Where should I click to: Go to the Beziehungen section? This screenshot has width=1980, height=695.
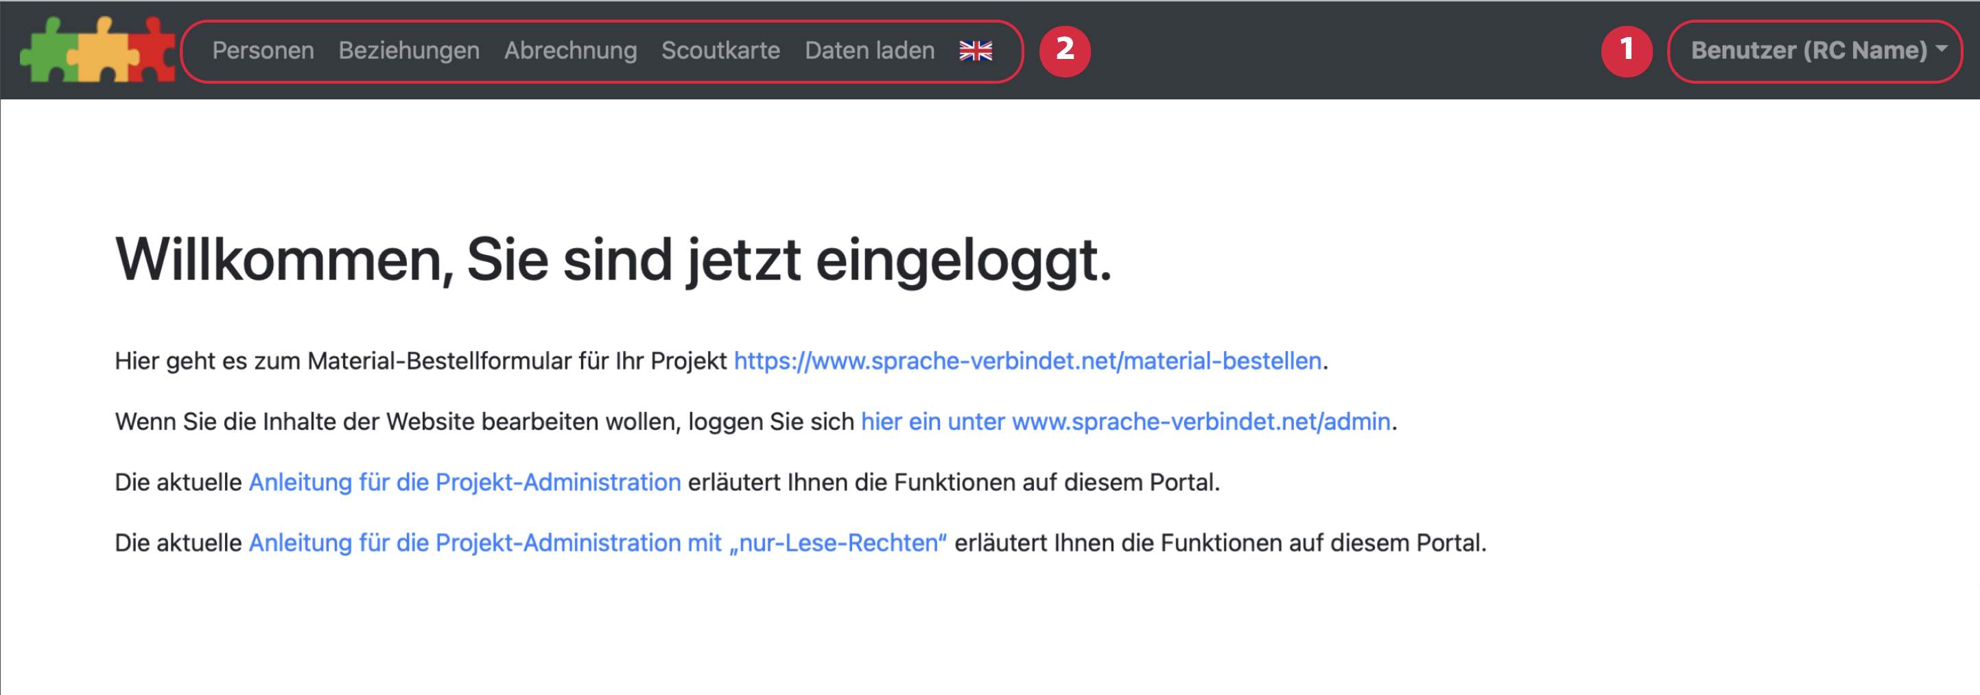(x=409, y=51)
